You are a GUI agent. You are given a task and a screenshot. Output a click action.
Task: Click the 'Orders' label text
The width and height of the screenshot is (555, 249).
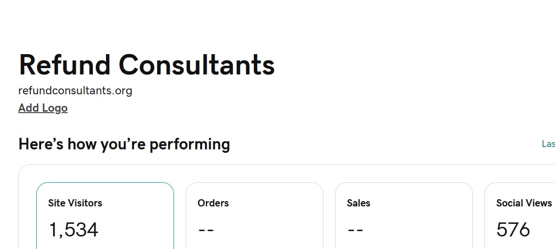[x=213, y=203]
